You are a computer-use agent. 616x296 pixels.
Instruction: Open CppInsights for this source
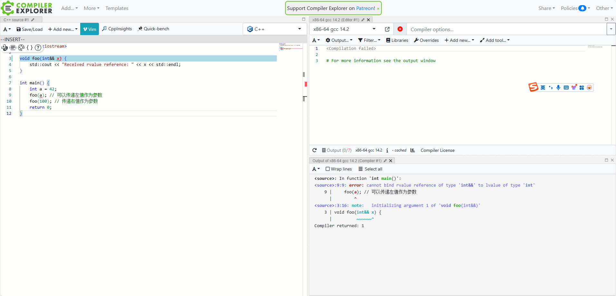coord(117,29)
